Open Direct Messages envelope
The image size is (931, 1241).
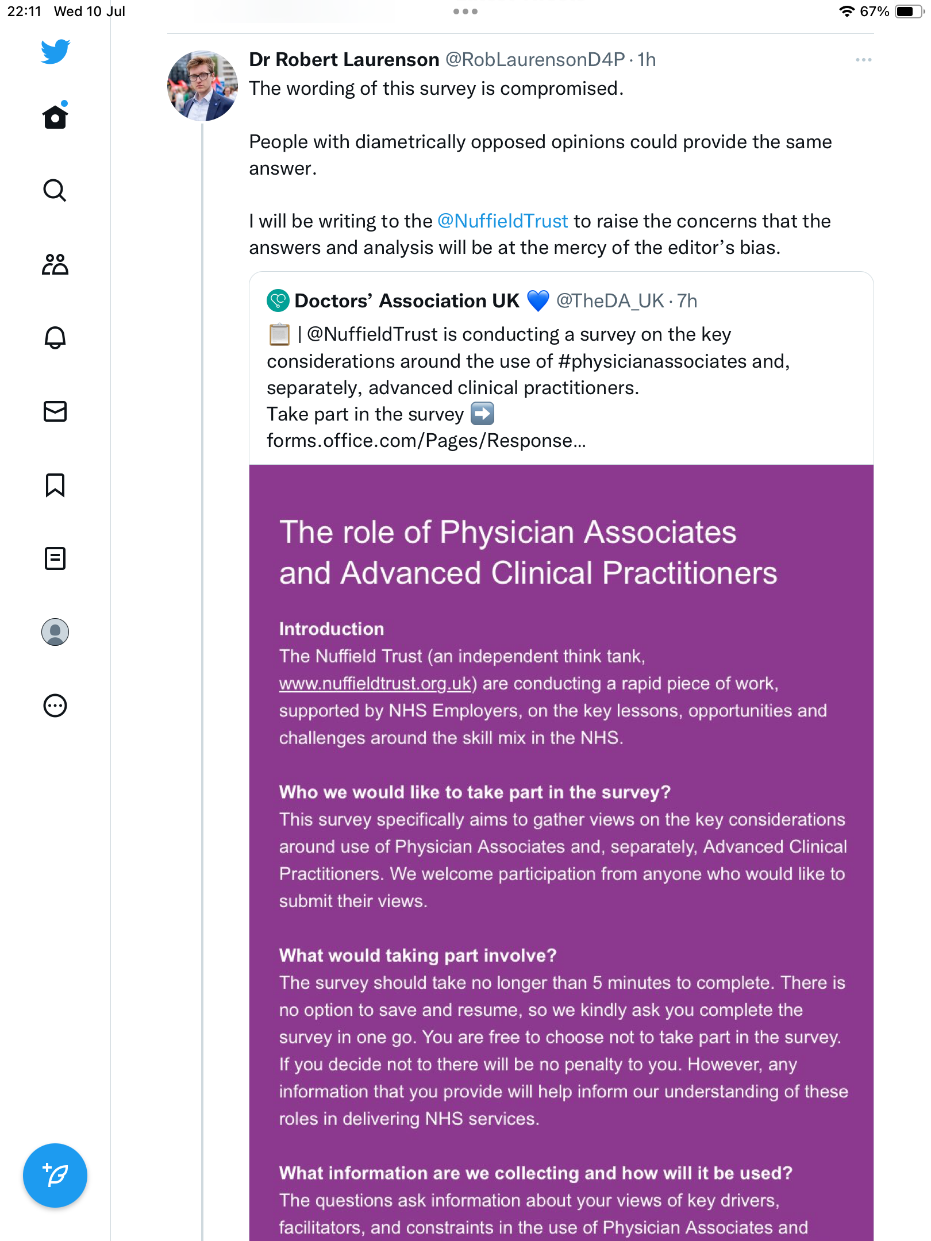[55, 411]
